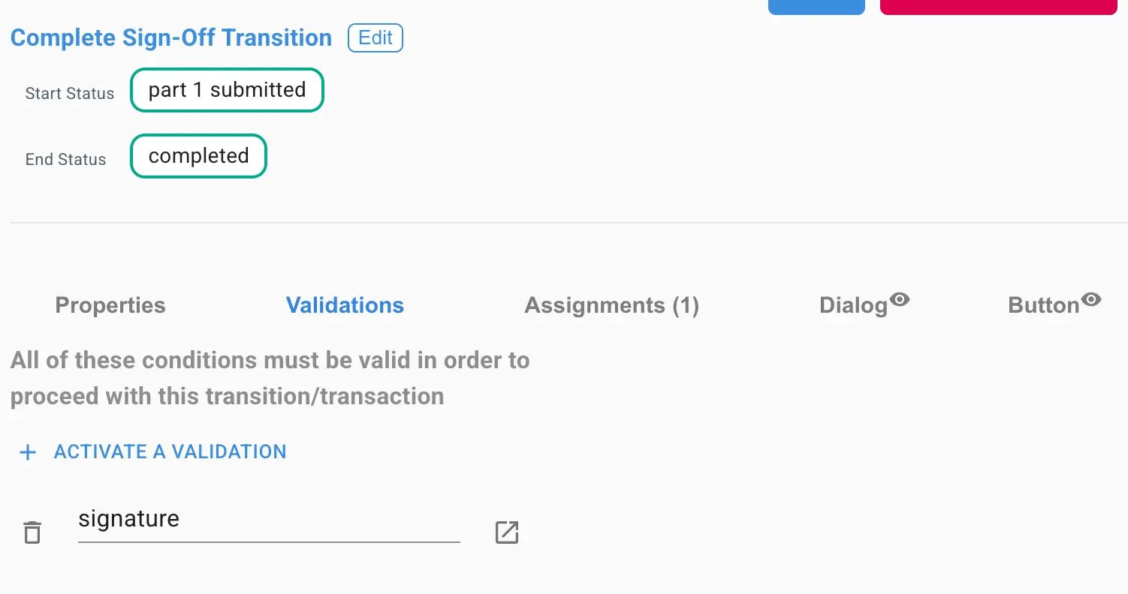Switch to the Properties tab
Image resolution: width=1128 pixels, height=594 pixels.
pyautogui.click(x=110, y=305)
